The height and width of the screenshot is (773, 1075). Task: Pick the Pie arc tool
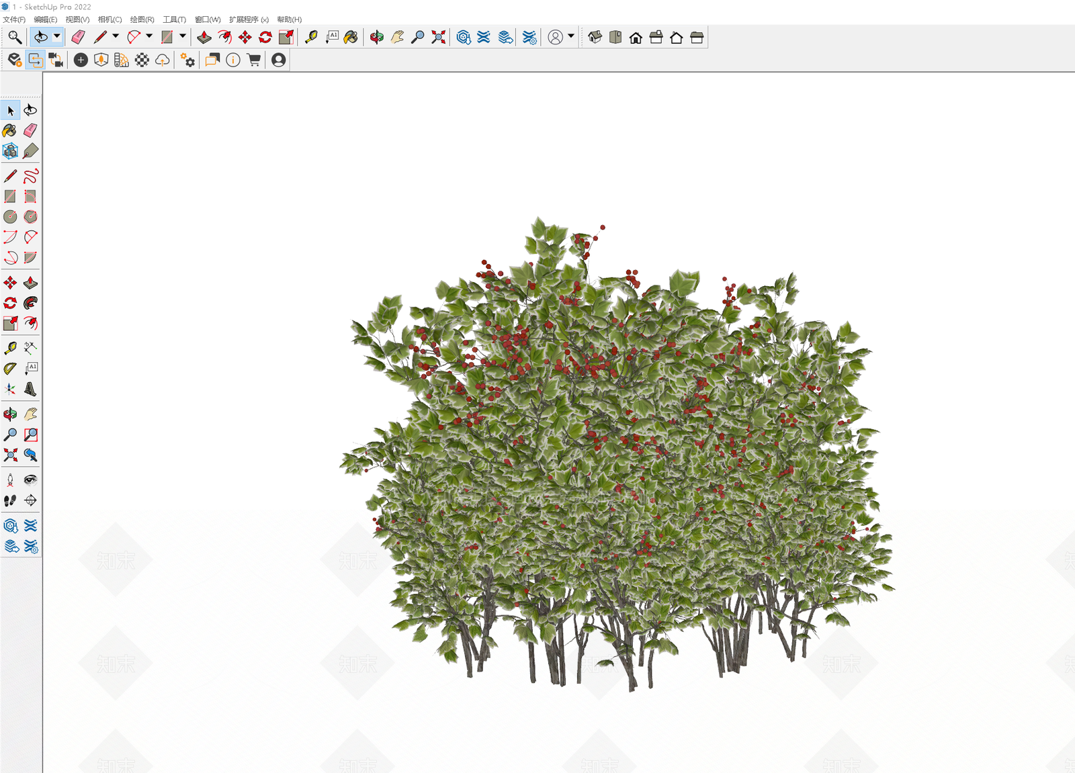coord(31,257)
